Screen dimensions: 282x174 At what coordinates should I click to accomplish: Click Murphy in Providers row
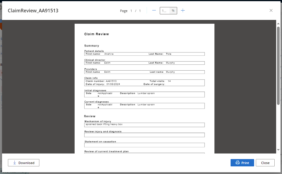(x=170, y=72)
